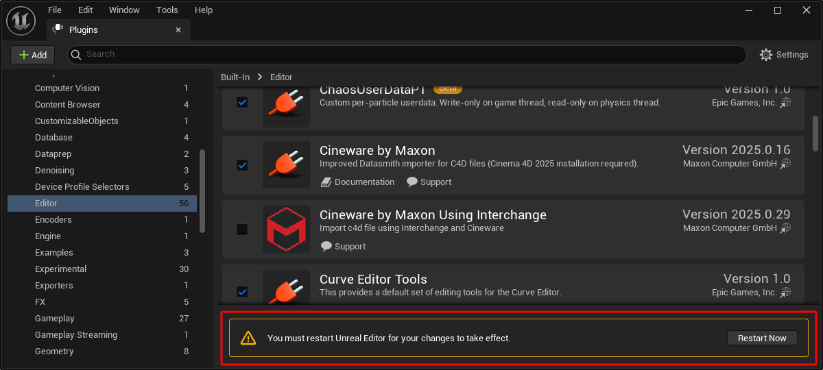Open Support link for Cineware by Maxon
This screenshot has height=370, width=823.
point(429,182)
